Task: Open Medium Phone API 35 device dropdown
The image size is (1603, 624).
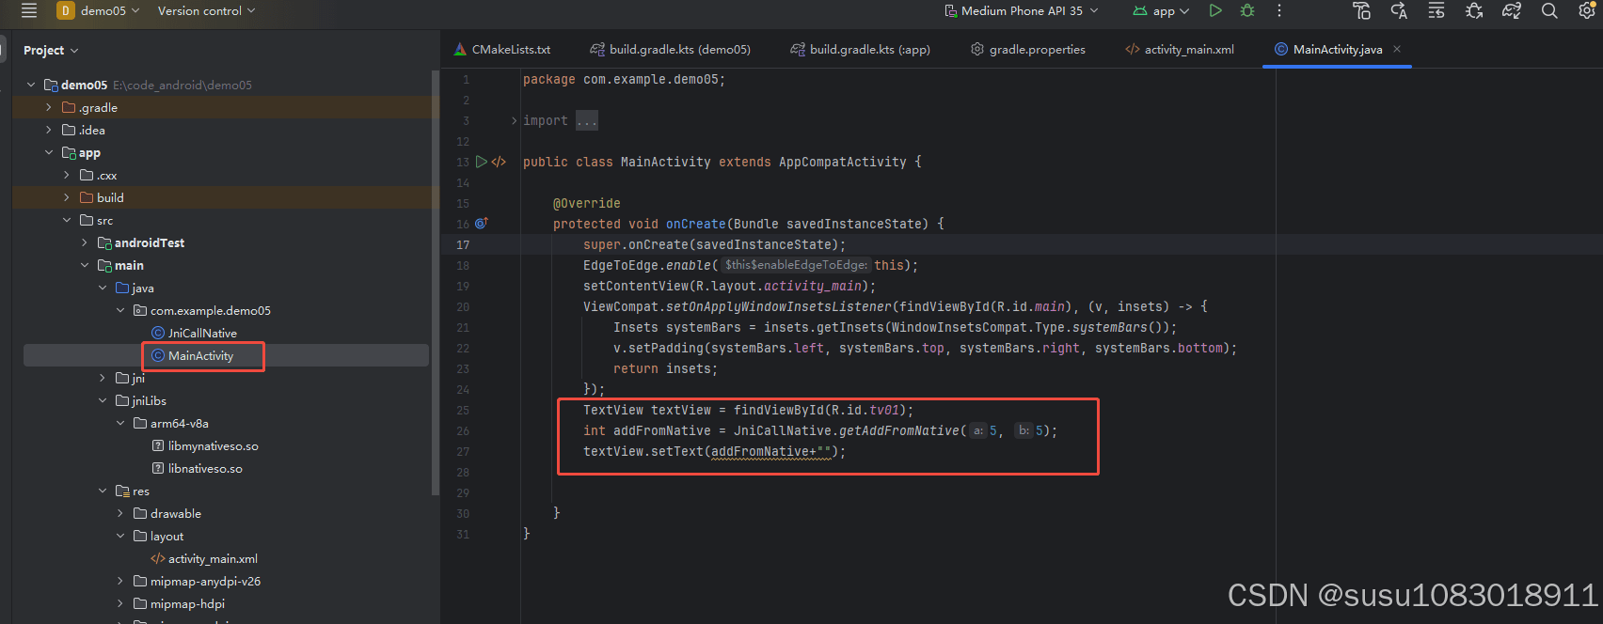Action: 1022,11
